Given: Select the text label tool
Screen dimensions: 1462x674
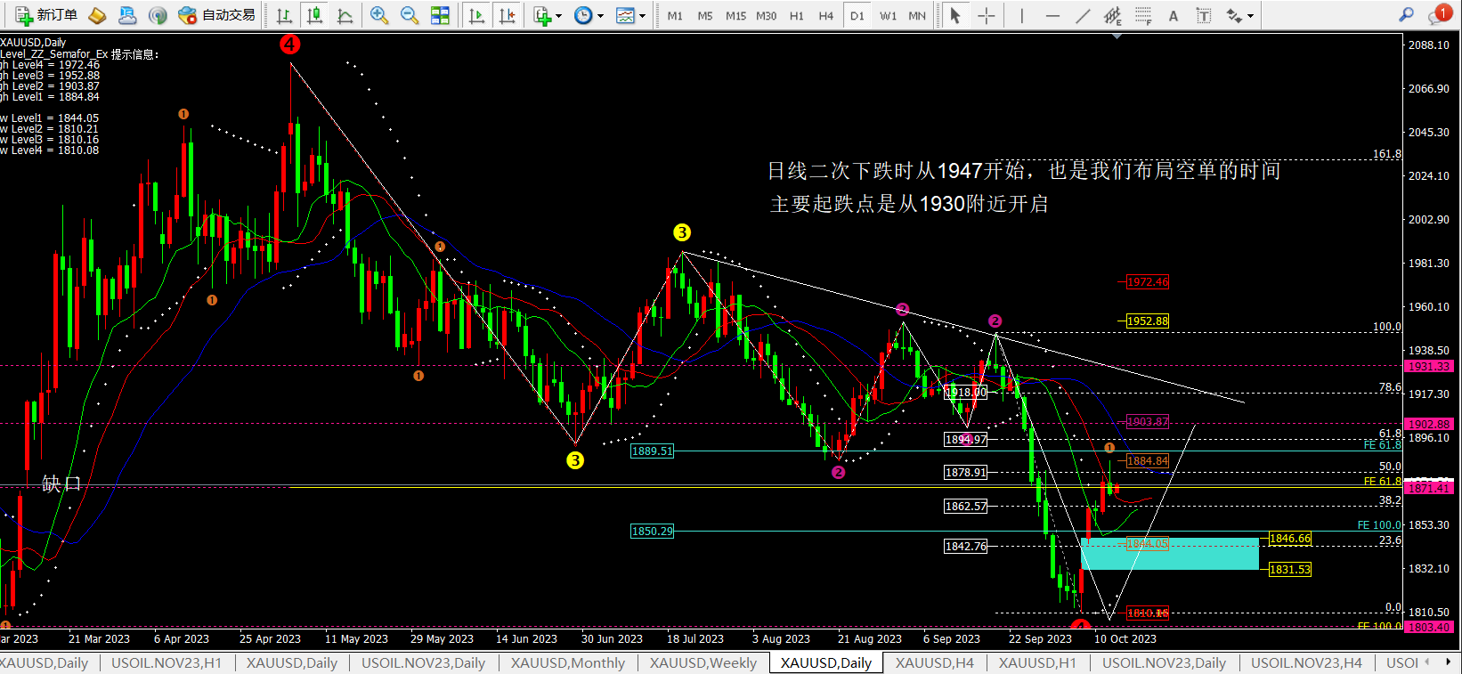Looking at the screenshot, I should (1204, 15).
